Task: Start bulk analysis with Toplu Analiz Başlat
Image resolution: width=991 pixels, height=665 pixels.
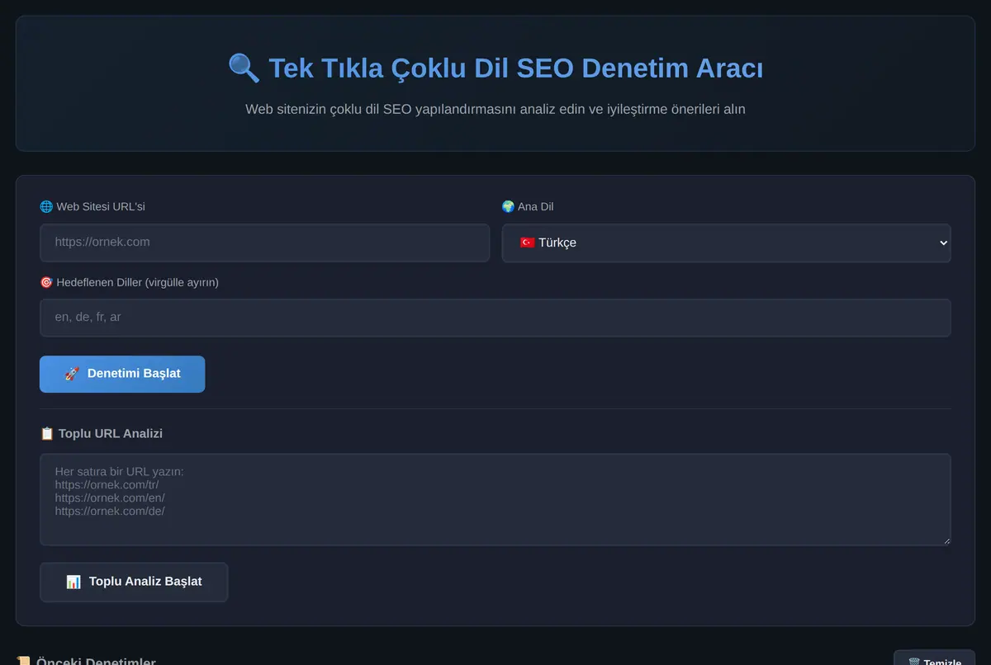Action: [x=134, y=582]
